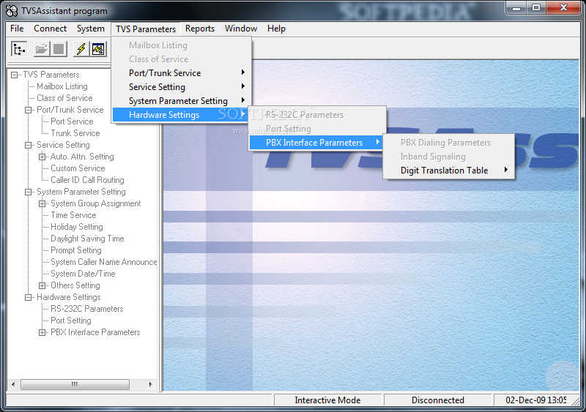Open the Connect menu
Viewport: 586px width, 412px height.
click(x=50, y=29)
